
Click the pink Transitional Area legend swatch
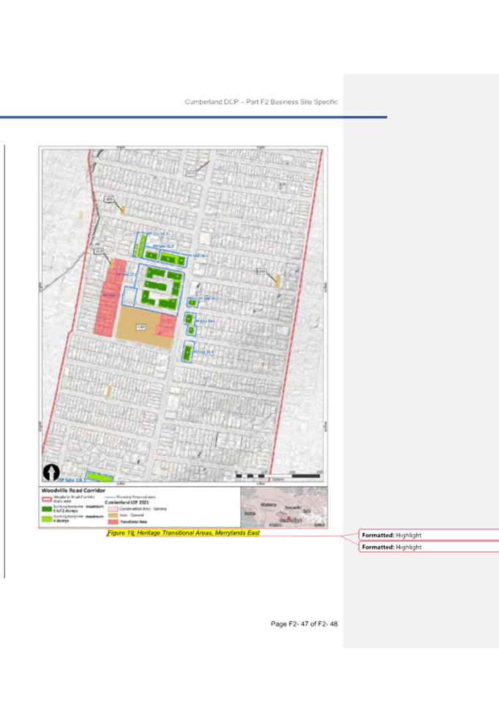(x=113, y=521)
